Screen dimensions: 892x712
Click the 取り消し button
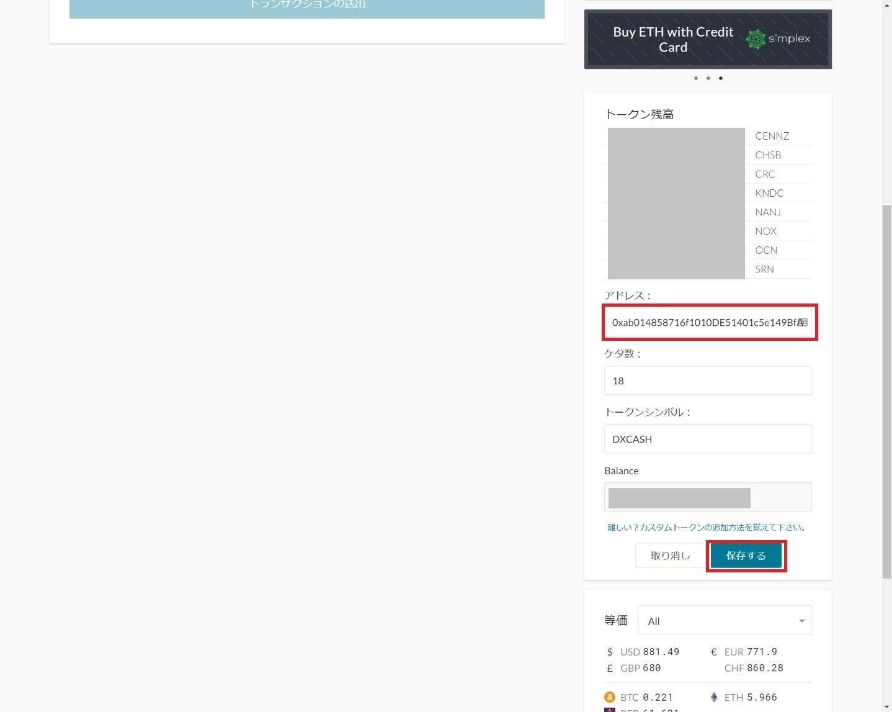(671, 556)
